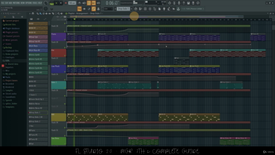Click the 140 tempo field
275x155 pixels.
click(72, 3)
